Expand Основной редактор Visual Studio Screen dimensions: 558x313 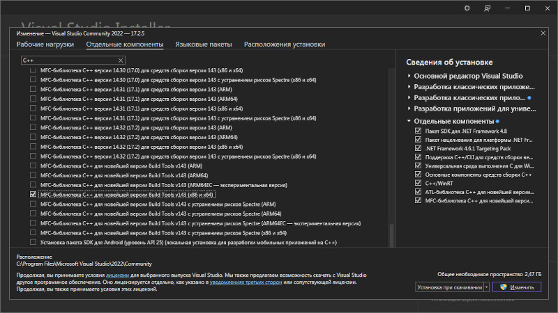pos(409,76)
